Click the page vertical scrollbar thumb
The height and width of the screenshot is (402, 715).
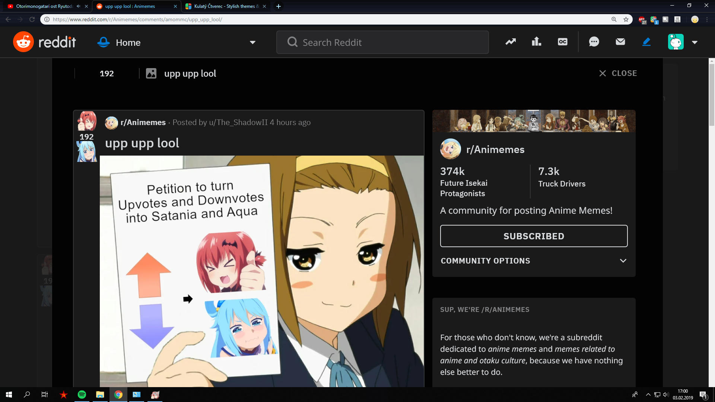pyautogui.click(x=712, y=95)
